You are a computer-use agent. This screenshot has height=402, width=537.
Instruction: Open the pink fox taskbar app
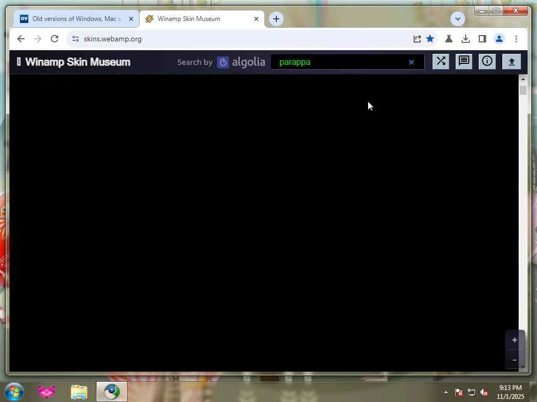[46, 392]
